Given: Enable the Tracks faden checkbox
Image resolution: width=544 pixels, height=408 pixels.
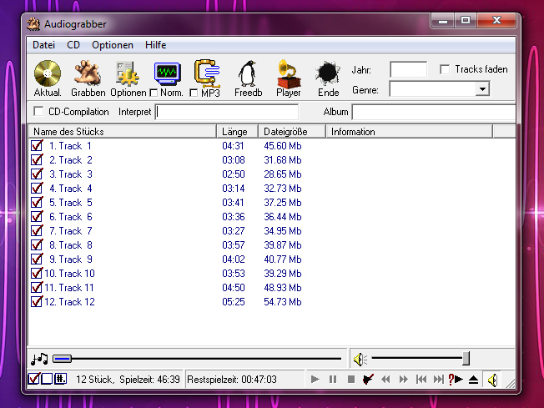Looking at the screenshot, I should (x=445, y=69).
